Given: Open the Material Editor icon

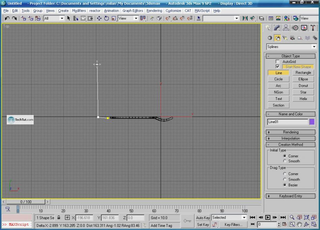Looking at the screenshot, I should [287, 18].
